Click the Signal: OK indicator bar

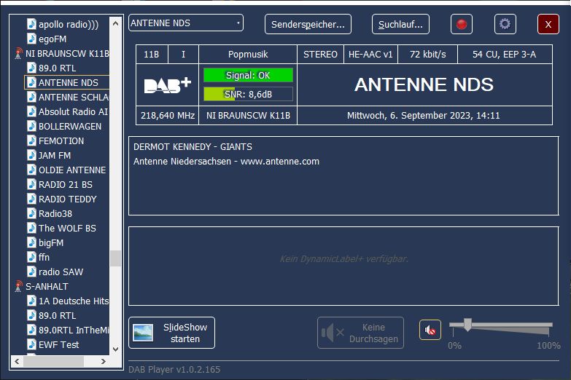(248, 75)
